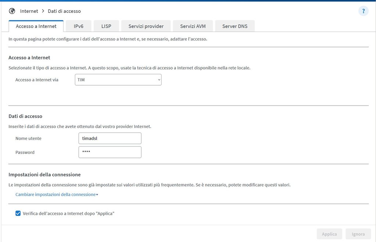Expand 'Cambiare impostazioni della connessione'
This screenshot has width=376, height=242.
point(57,194)
